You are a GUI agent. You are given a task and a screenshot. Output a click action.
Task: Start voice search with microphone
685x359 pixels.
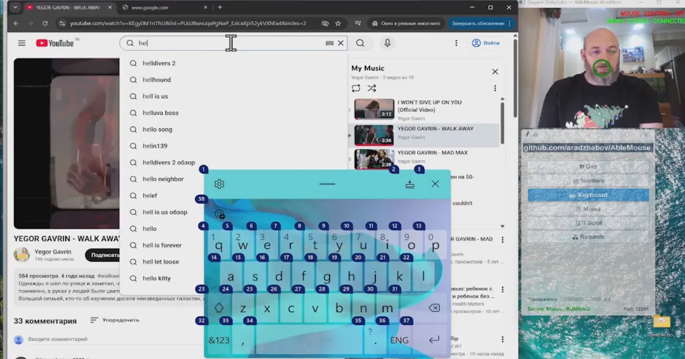point(388,43)
